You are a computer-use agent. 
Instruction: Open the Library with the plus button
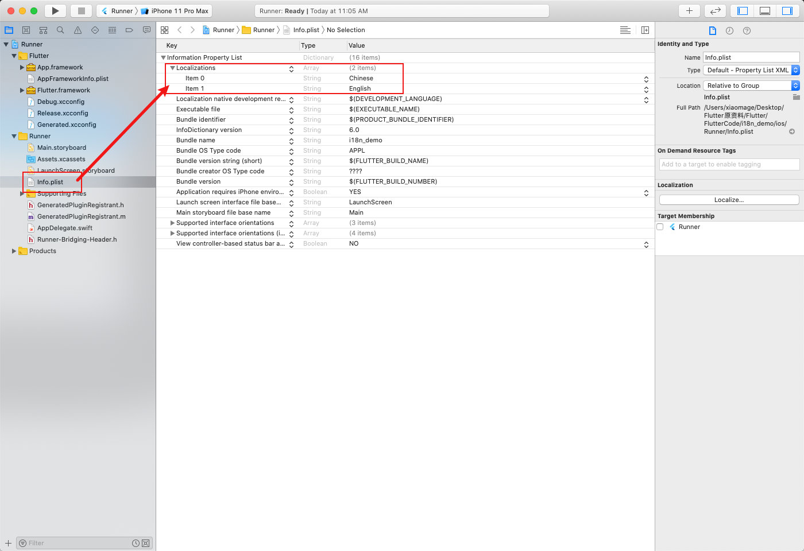(689, 11)
